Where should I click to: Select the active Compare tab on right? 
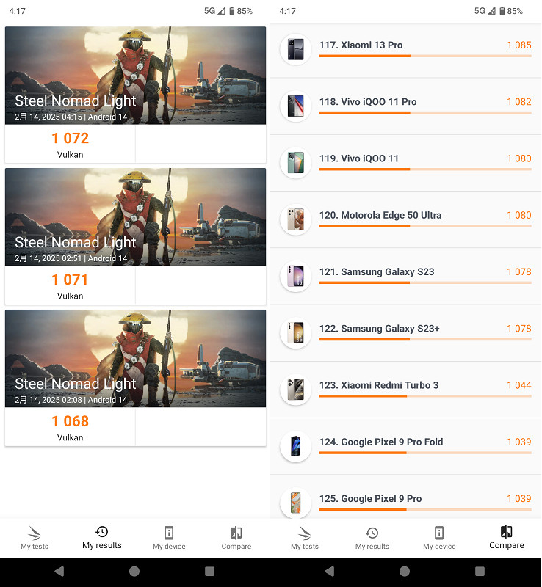coord(506,538)
